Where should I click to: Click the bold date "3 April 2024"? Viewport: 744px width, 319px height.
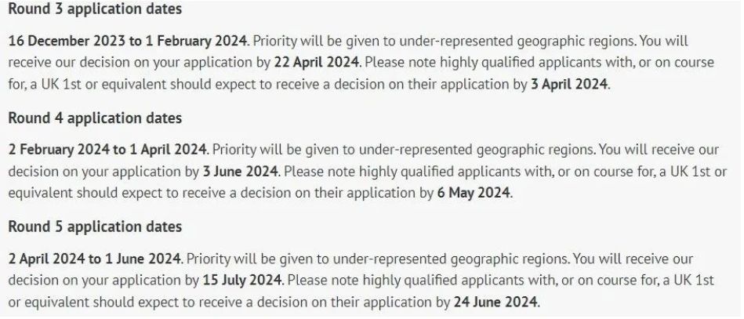[569, 85]
